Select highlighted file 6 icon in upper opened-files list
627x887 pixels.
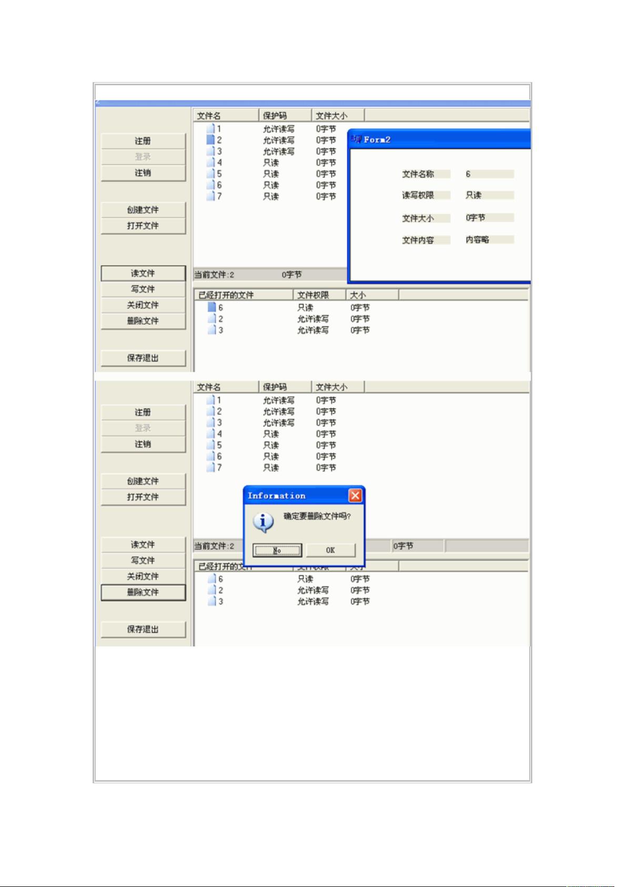tap(212, 307)
